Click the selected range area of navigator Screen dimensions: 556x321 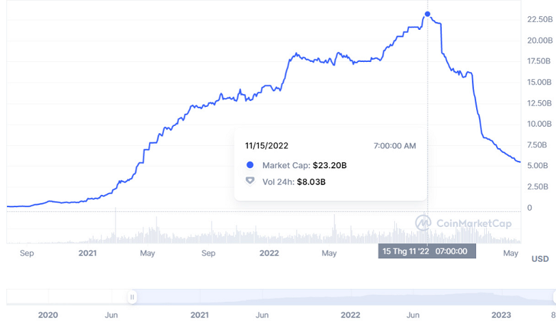(x=342, y=297)
